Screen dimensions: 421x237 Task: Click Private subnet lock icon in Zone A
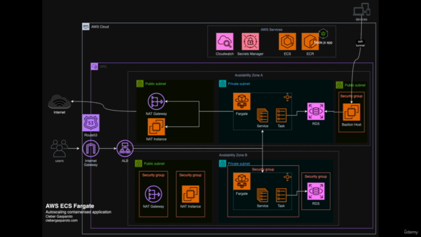[x=222, y=84]
